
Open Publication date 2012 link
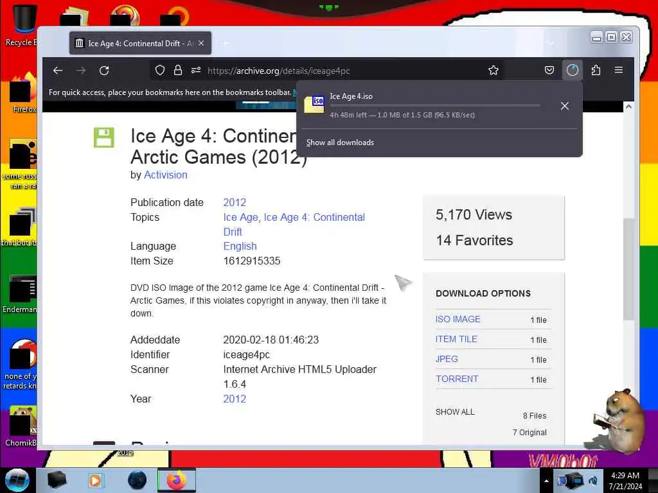(235, 202)
